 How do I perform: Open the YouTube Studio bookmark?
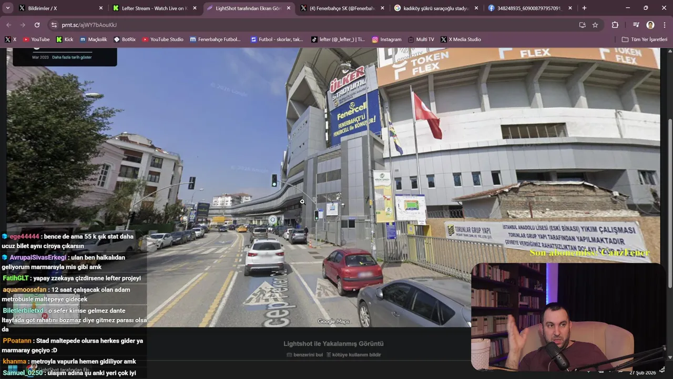pos(163,39)
